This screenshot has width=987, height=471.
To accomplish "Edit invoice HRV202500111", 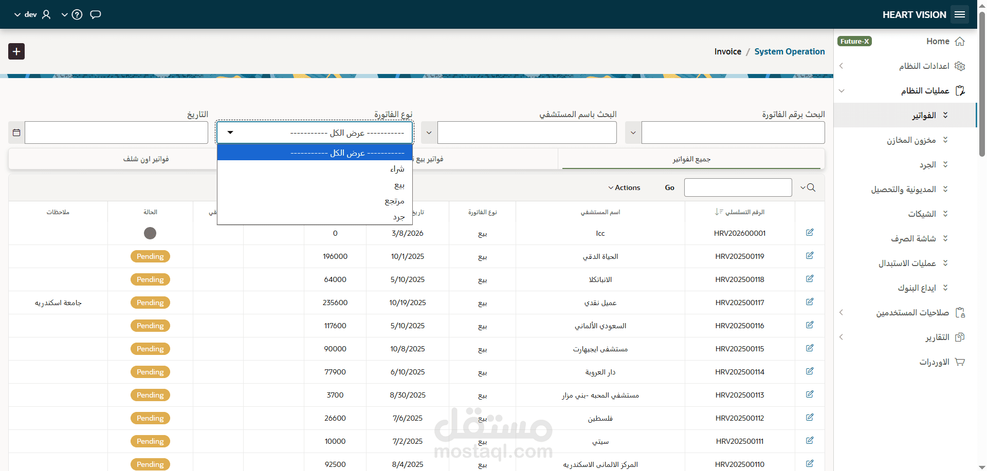I will 810,441.
